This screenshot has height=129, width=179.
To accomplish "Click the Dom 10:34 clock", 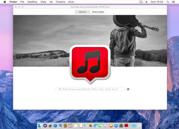I will point(157,2).
